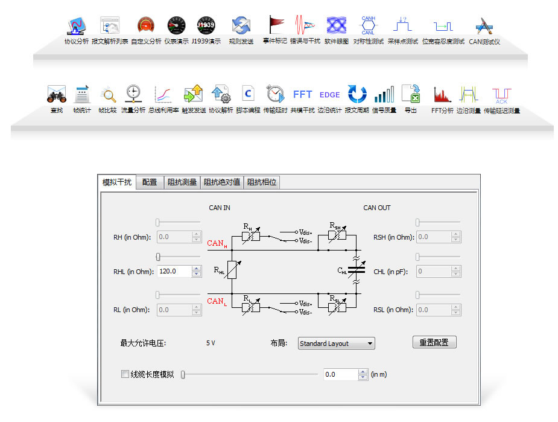The height and width of the screenshot is (422, 558).
Task: Open the 报文周期 refresh-arrows icon
Action: click(357, 94)
